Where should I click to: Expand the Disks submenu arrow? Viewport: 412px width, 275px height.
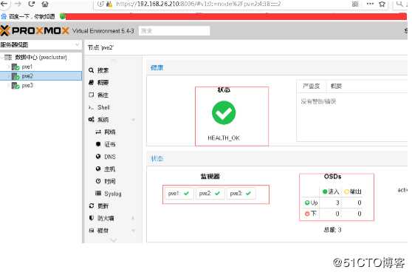tap(133, 231)
